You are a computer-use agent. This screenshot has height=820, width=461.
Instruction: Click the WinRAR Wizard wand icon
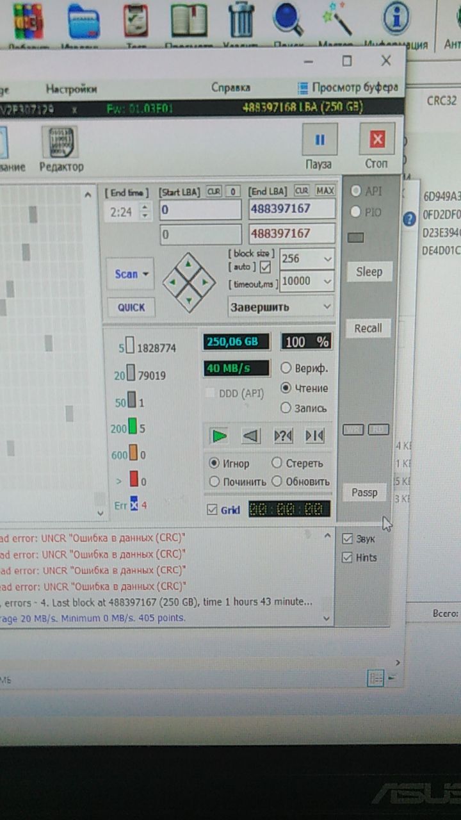click(x=337, y=19)
